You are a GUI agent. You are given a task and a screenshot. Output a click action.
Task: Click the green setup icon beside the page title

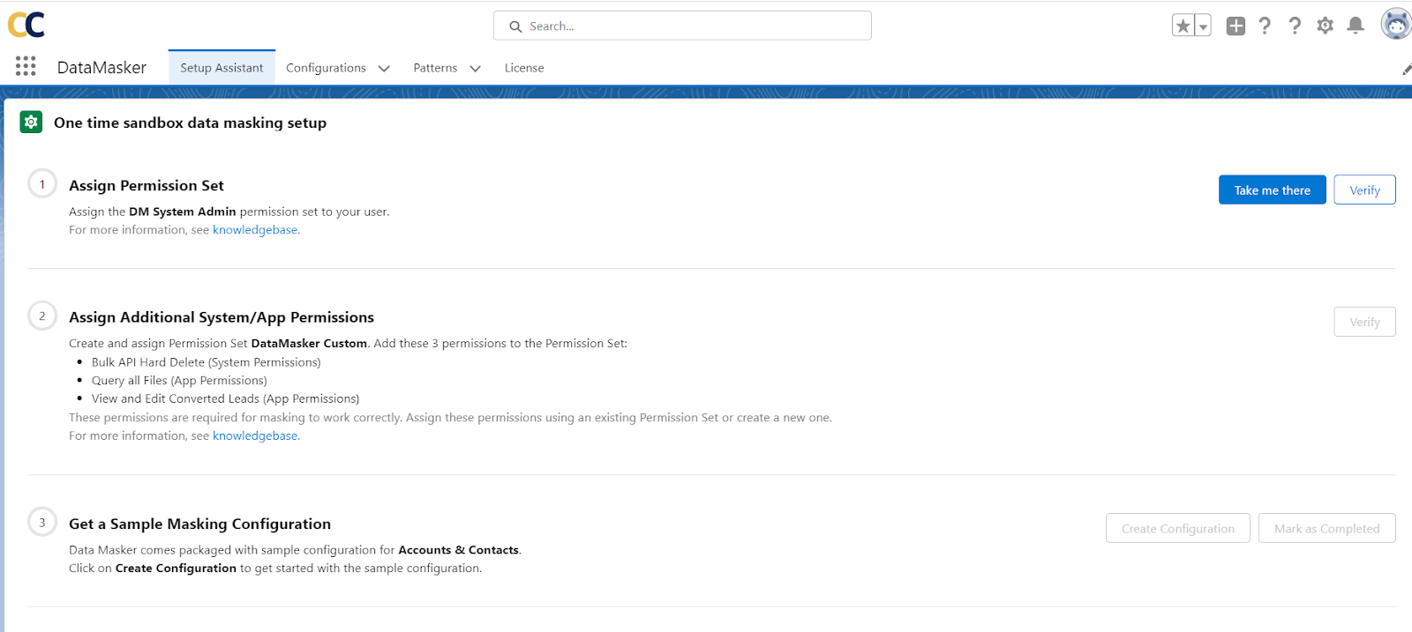click(31, 123)
